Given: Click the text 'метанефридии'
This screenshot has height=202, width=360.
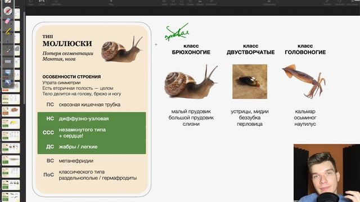Looking at the screenshot, I should [x=76, y=161].
